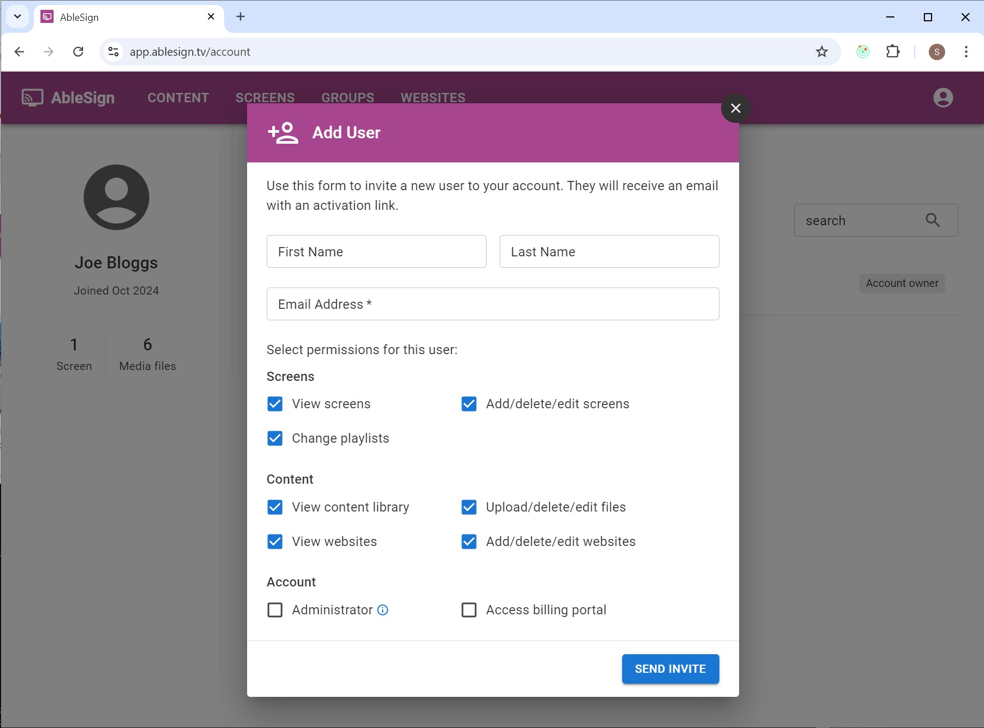
Task: Open the browser extensions puzzle icon
Action: click(x=893, y=51)
